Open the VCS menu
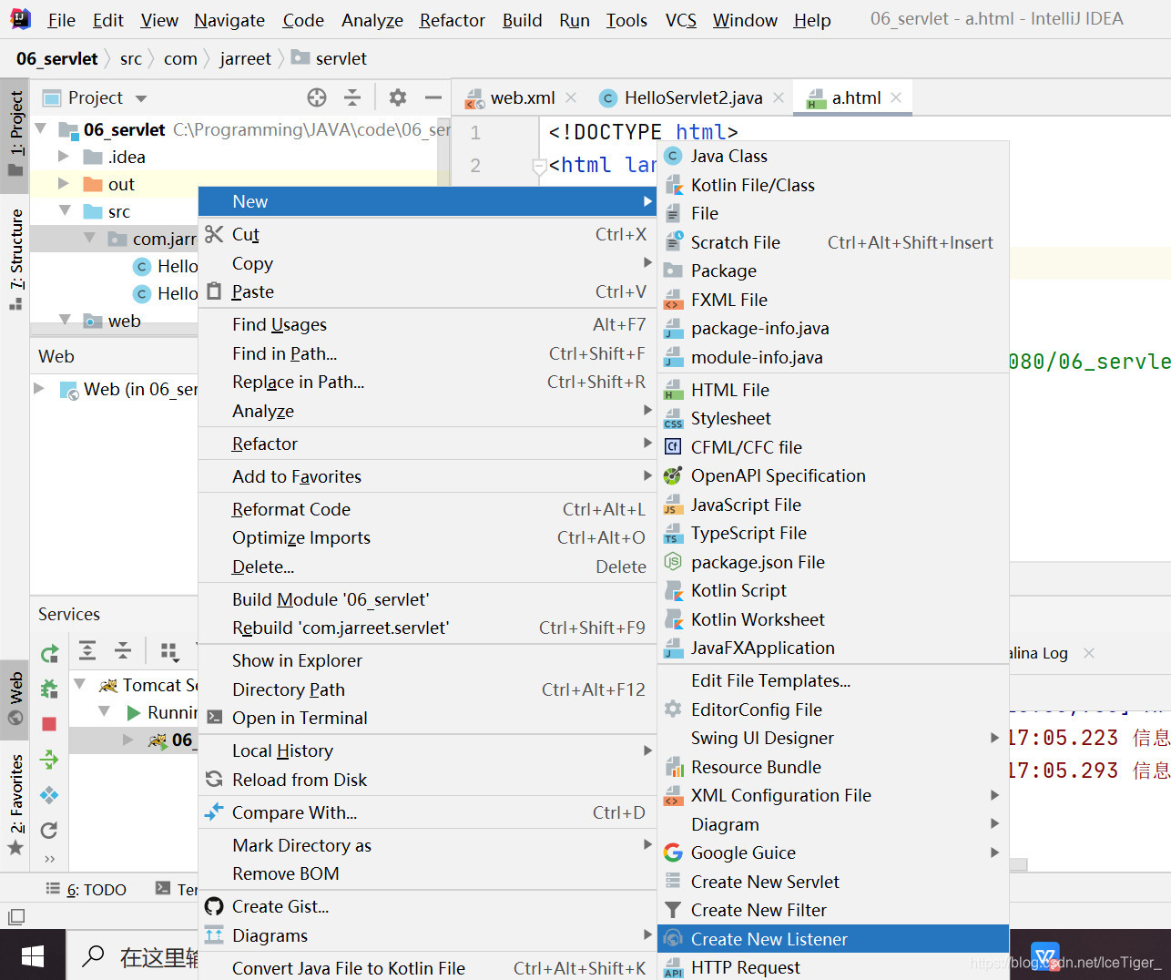Screen dimensions: 1171x980 680,20
